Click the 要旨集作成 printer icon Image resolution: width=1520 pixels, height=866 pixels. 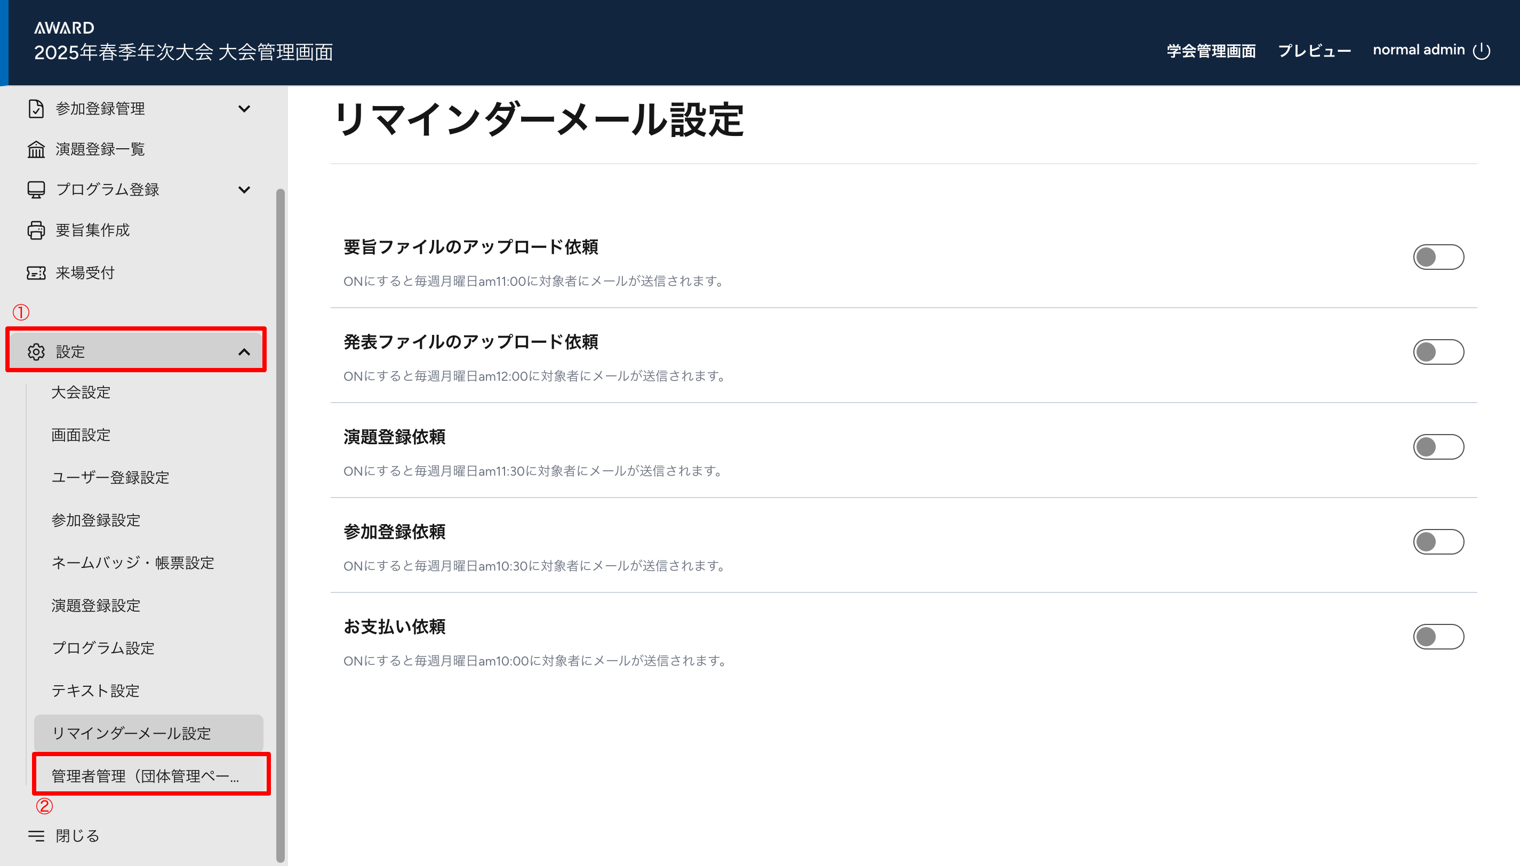[x=36, y=230]
